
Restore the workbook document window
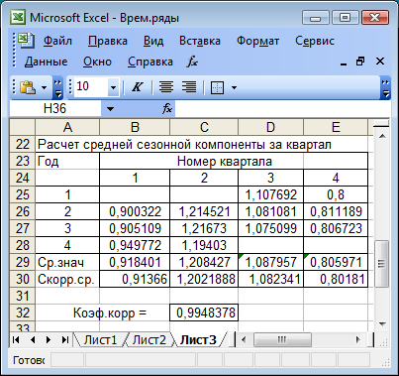coord(360,62)
